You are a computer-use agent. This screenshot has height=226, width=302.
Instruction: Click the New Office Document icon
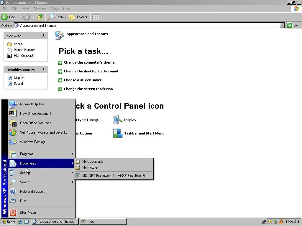[x=13, y=114]
